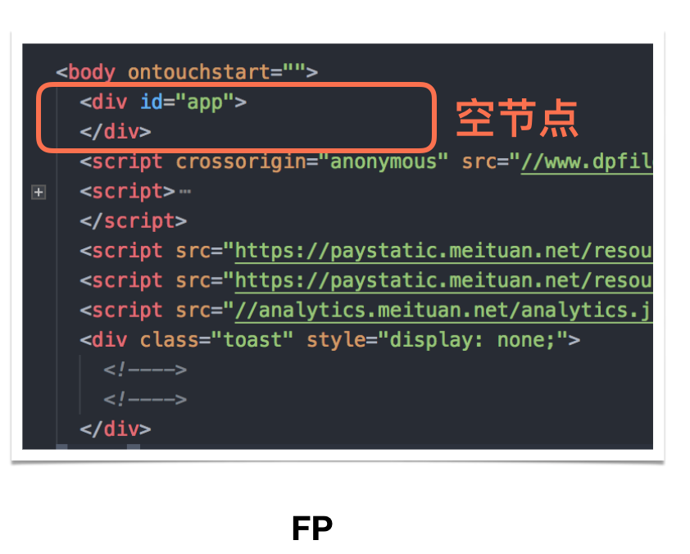
Task: Click the FP caption below the code
Action: tap(312, 529)
